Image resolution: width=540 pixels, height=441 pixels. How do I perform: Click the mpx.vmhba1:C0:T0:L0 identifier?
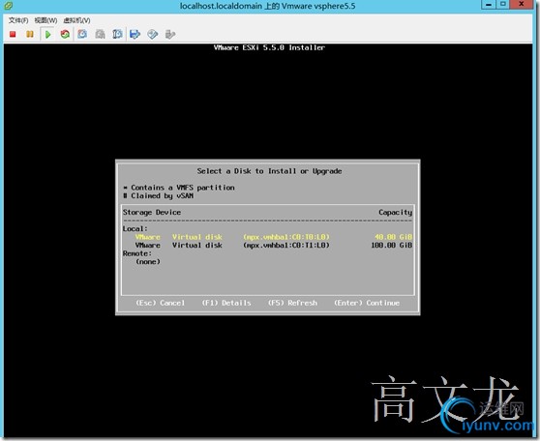286,237
